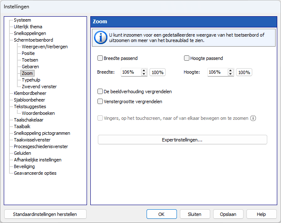
Task: Select Uiterlijk thema in the tree
Action: tap(28, 27)
